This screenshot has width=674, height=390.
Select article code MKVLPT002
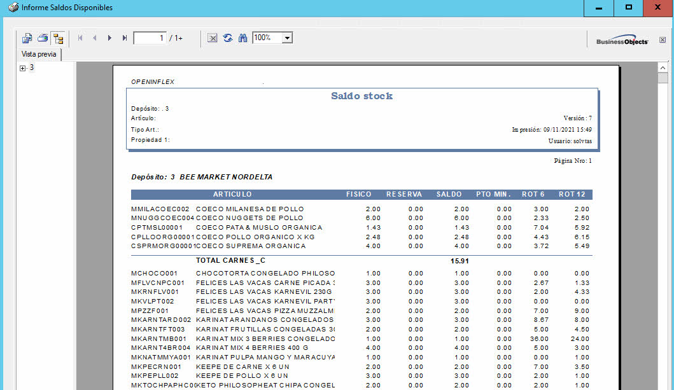[153, 302]
